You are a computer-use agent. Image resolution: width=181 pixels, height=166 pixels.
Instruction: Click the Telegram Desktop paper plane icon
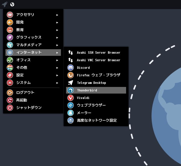tap(71, 83)
